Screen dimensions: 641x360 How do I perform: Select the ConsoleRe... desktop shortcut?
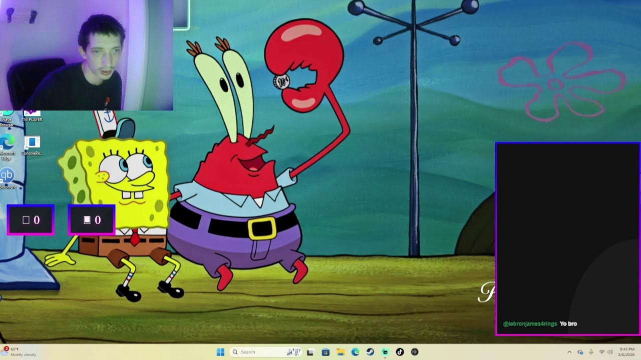(x=32, y=146)
